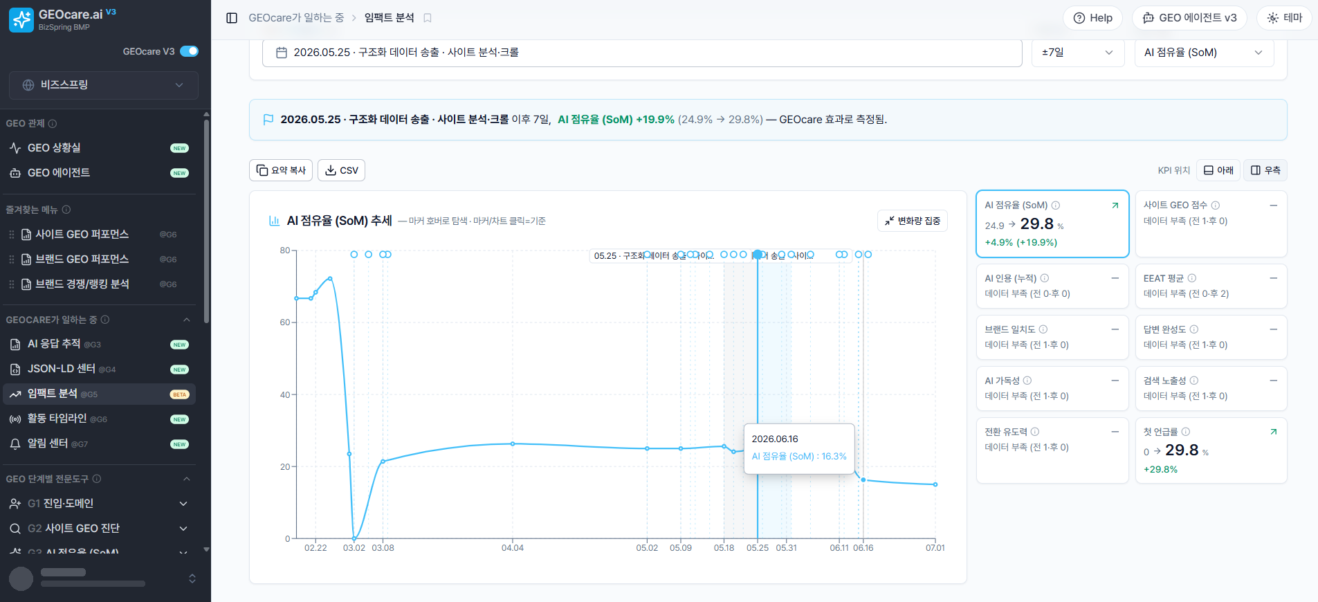Collapse the GEOCARE가 일하는 중 section
Screen dimensions: 1318x602
(x=186, y=320)
